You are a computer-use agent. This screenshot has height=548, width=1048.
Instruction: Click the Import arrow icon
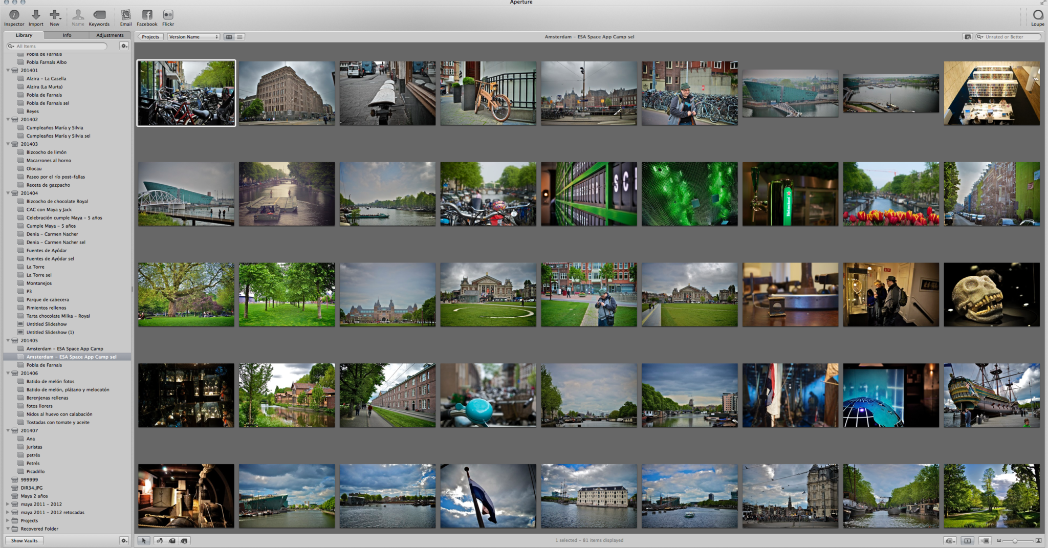[x=36, y=15]
